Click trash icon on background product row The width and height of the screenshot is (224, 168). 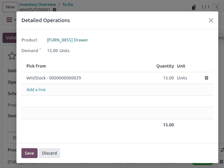(x=221, y=162)
